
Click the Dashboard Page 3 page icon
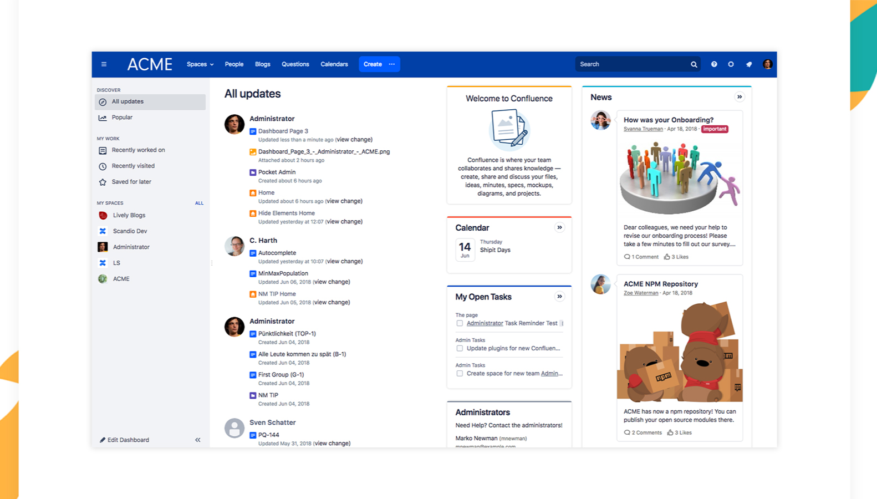(253, 131)
